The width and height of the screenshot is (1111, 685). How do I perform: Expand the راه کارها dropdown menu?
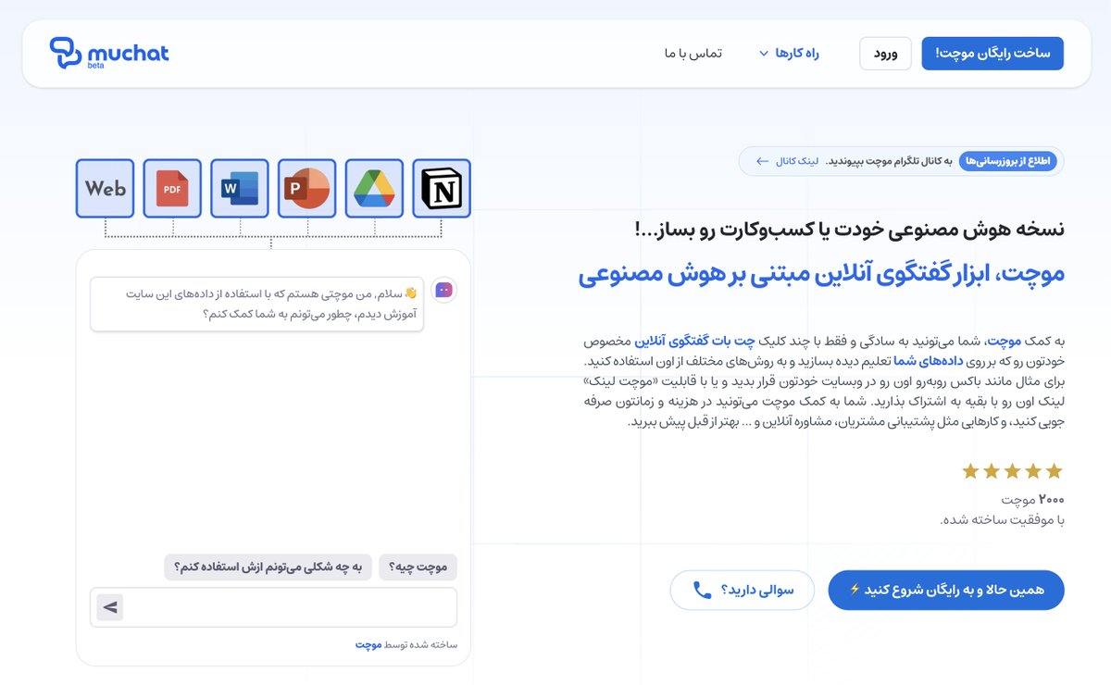789,54
